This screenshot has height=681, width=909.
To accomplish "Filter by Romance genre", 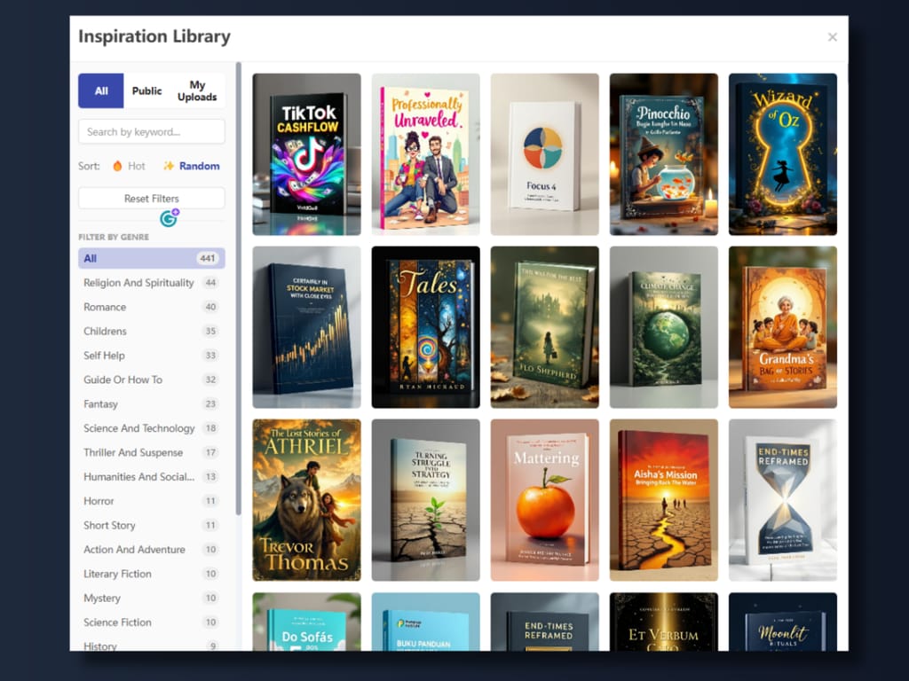I will point(151,307).
